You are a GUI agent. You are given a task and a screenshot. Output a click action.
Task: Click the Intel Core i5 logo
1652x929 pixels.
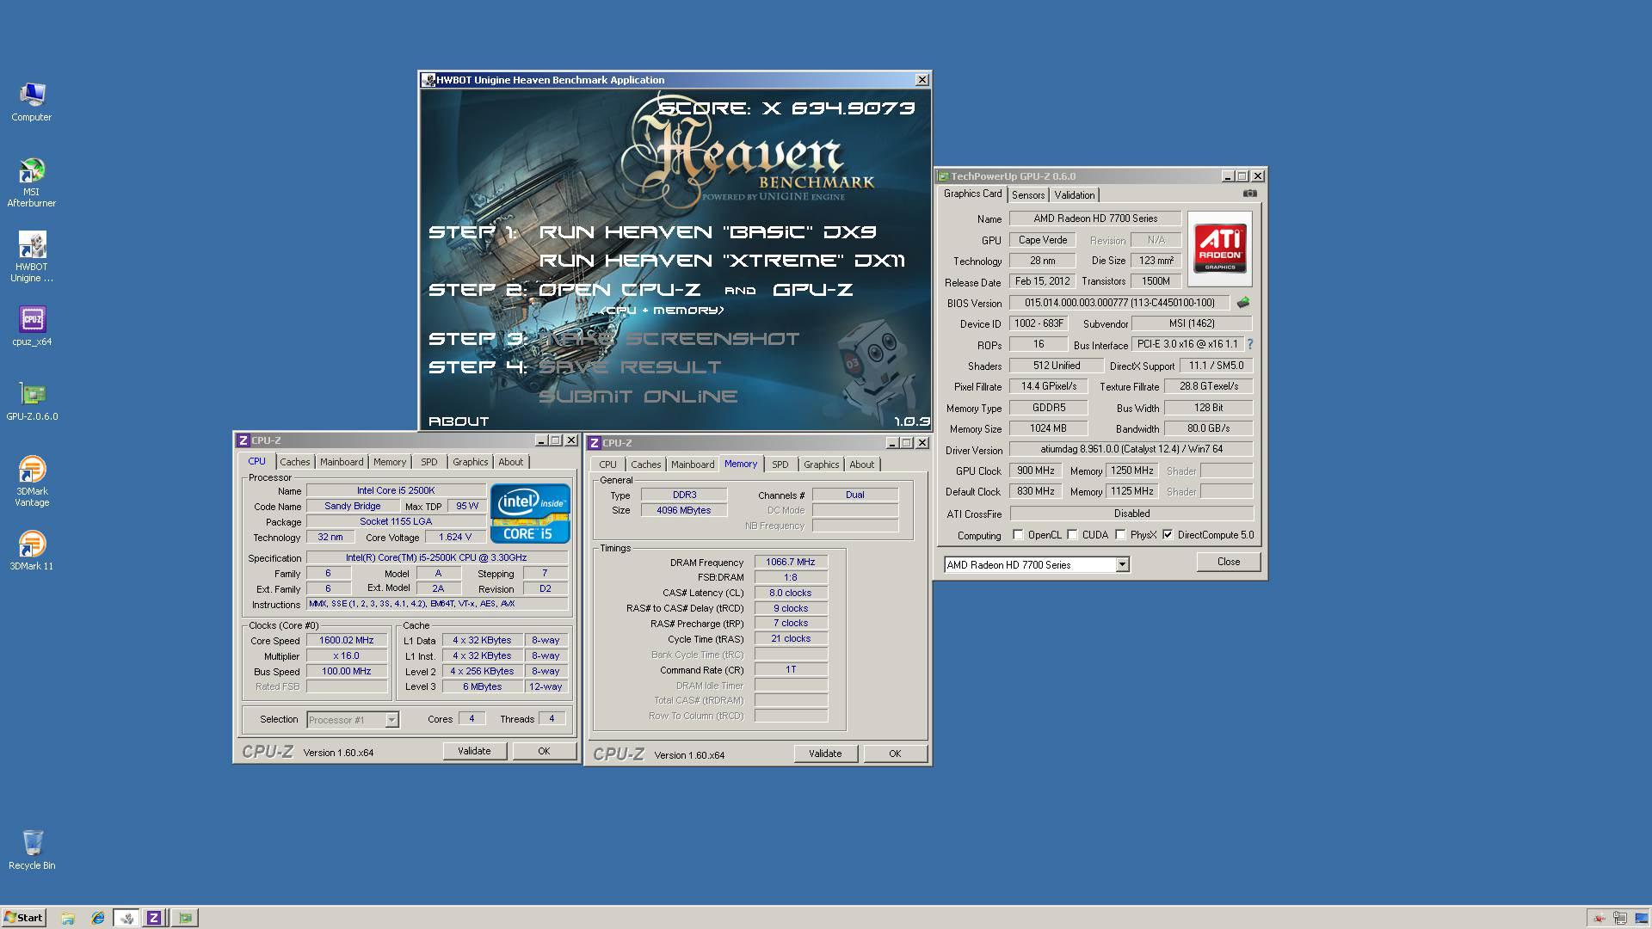pyautogui.click(x=530, y=514)
